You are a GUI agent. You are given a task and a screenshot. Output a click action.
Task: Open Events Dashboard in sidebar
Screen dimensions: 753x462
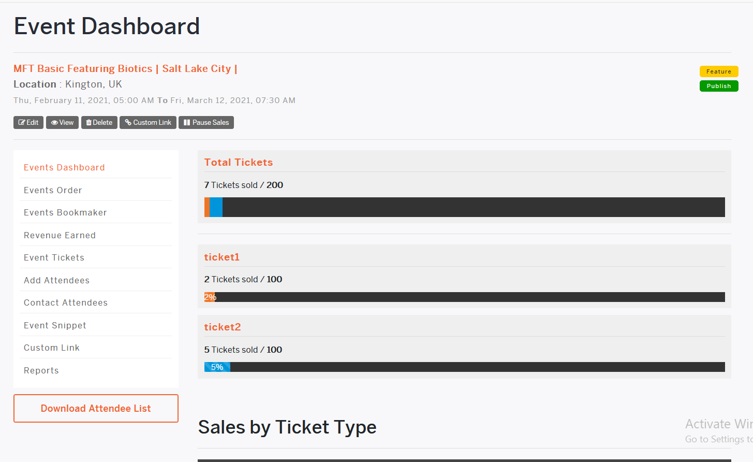point(64,167)
